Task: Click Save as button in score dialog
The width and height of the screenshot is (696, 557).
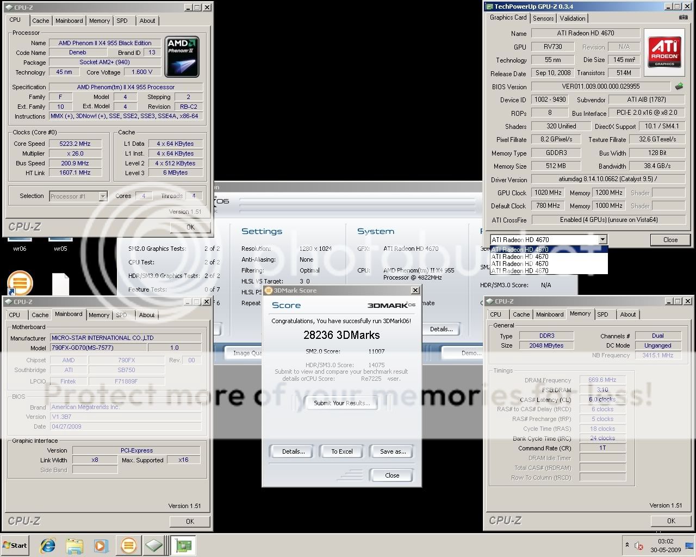Action: pos(393,451)
